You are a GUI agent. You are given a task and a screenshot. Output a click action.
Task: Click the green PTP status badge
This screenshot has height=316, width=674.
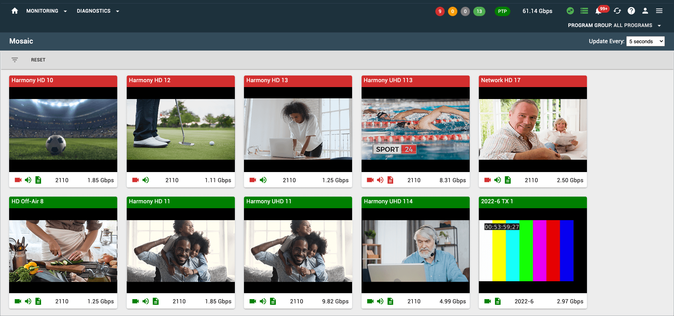502,11
